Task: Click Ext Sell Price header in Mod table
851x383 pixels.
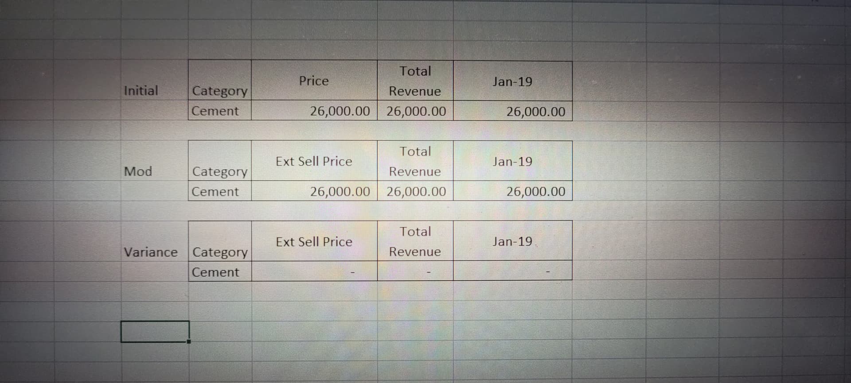Action: pyautogui.click(x=314, y=161)
